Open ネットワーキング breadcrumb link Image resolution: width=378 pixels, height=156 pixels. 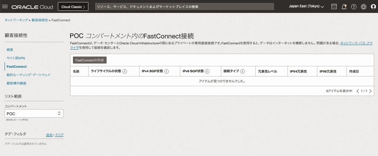16,20
